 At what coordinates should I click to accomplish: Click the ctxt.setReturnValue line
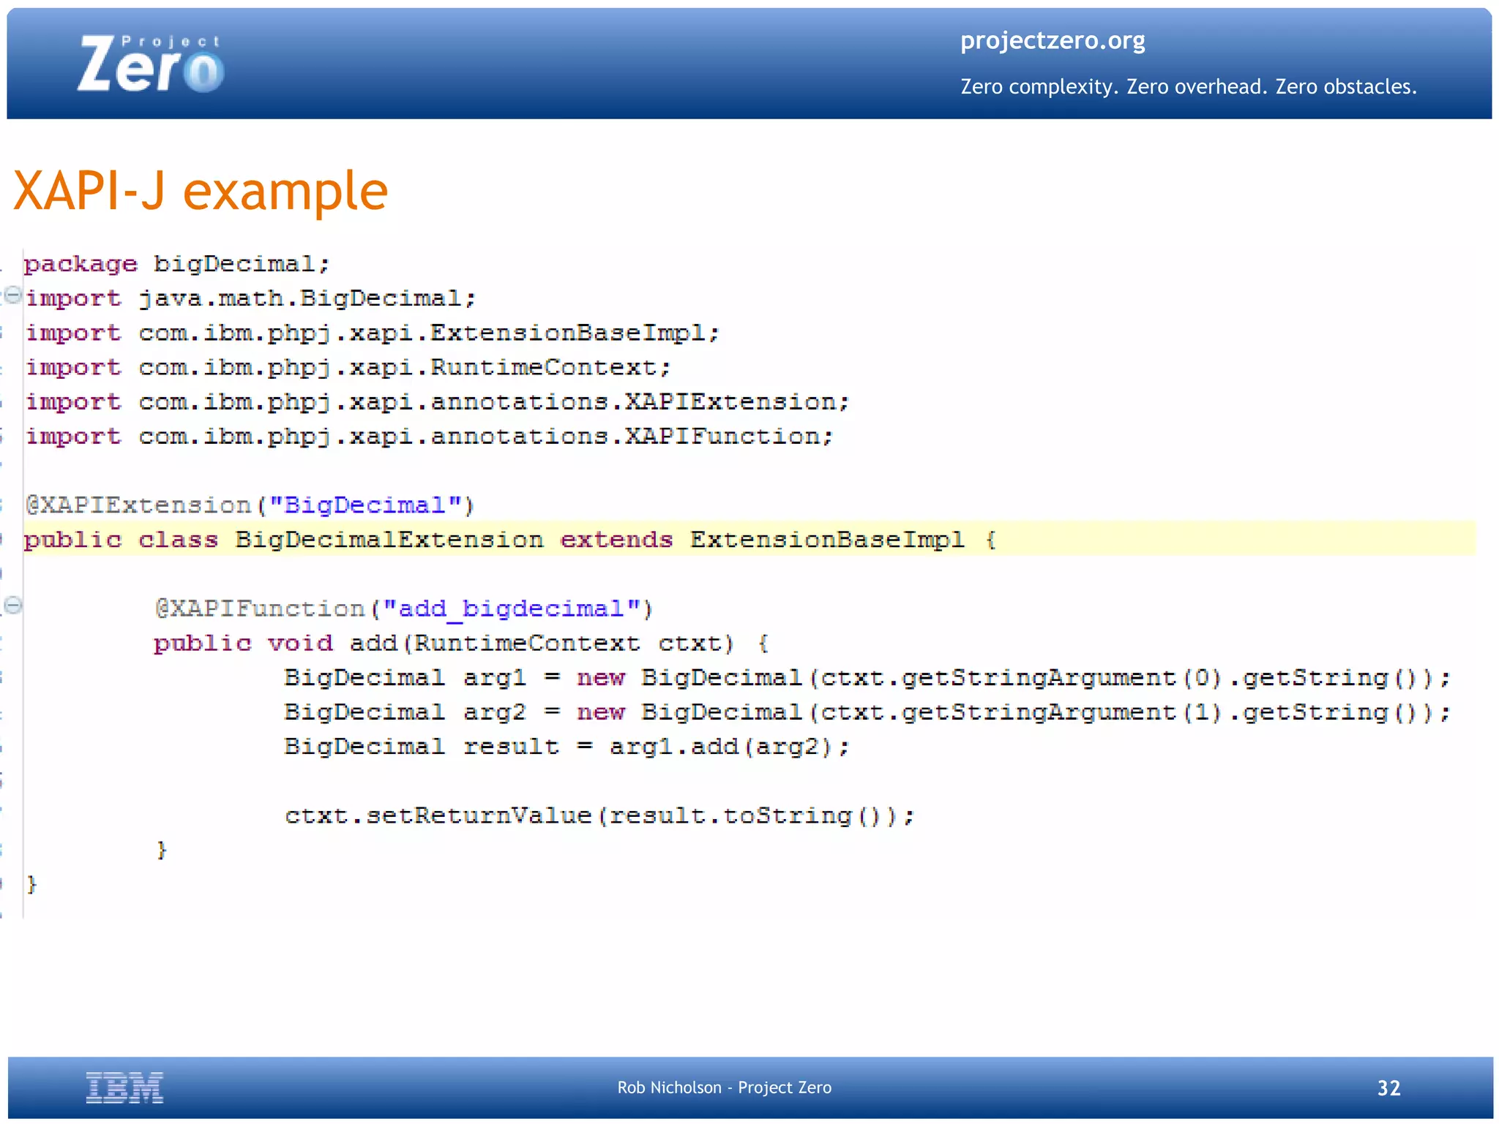(x=599, y=815)
